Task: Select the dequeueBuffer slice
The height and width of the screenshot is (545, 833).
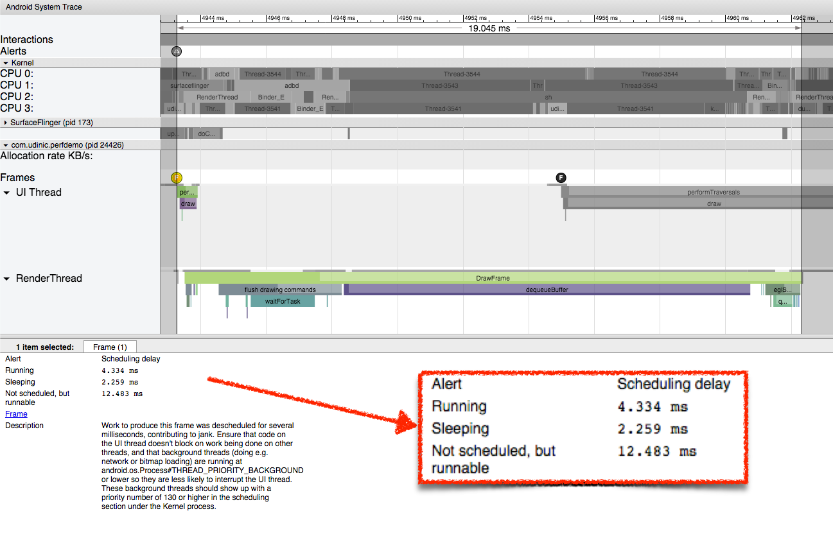Action: tap(547, 290)
